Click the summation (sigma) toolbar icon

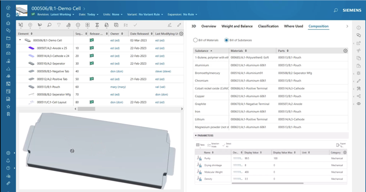click(97, 25)
